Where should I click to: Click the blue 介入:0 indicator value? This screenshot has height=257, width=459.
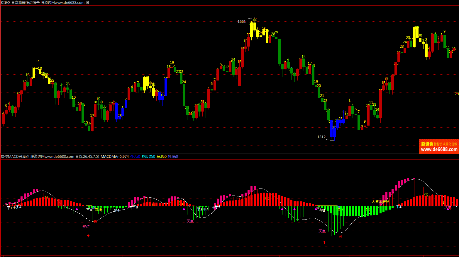pyautogui.click(x=135, y=157)
